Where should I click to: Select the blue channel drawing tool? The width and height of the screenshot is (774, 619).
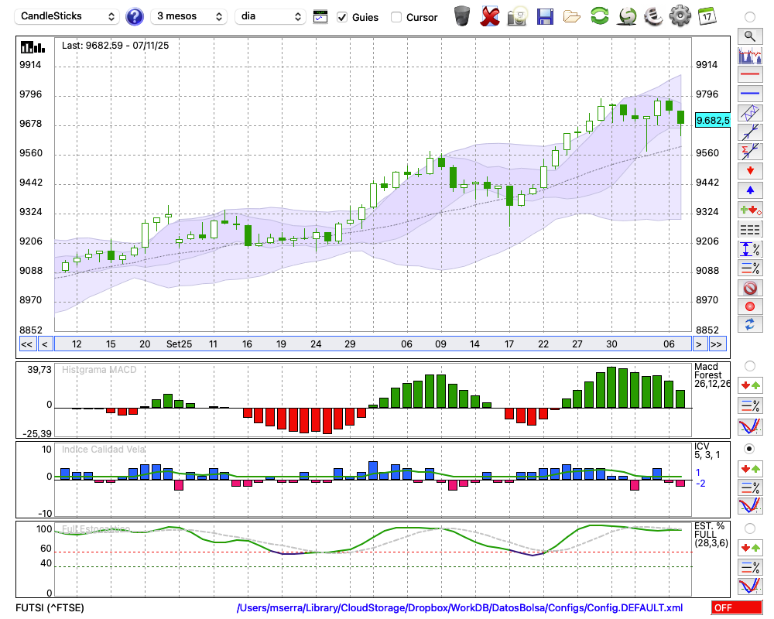pos(749,113)
